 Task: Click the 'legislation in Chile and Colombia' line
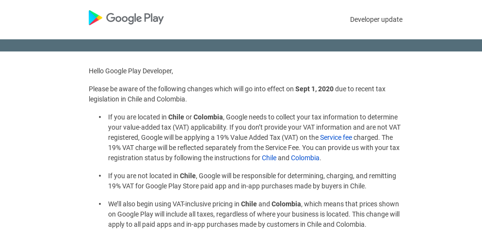[x=138, y=99]
